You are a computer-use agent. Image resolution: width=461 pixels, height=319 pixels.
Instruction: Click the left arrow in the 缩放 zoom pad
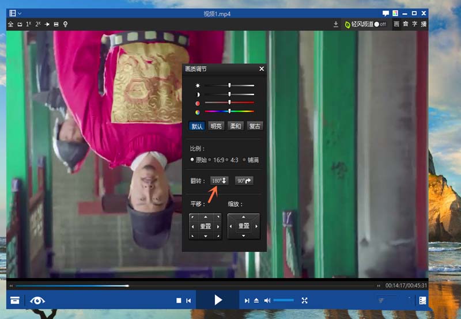coord(231,226)
